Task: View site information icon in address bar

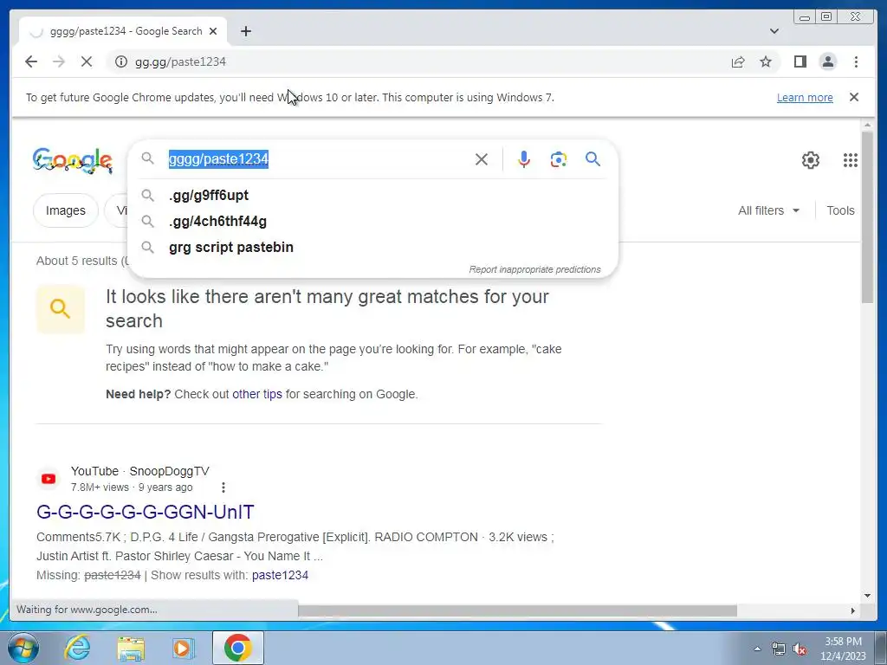Action: pos(121,61)
